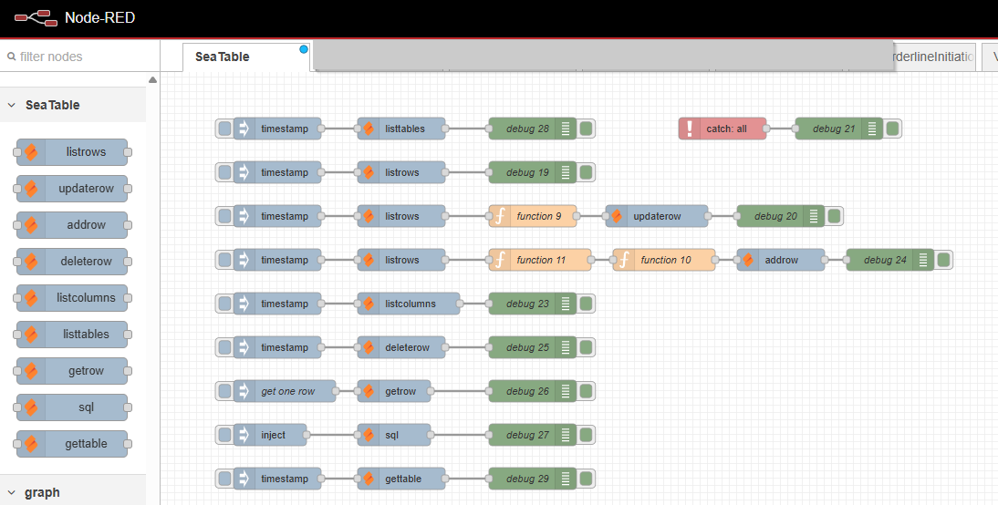Click the catch: all node exclamation icon
Viewport: 998px width, 505px height.
coord(691,129)
